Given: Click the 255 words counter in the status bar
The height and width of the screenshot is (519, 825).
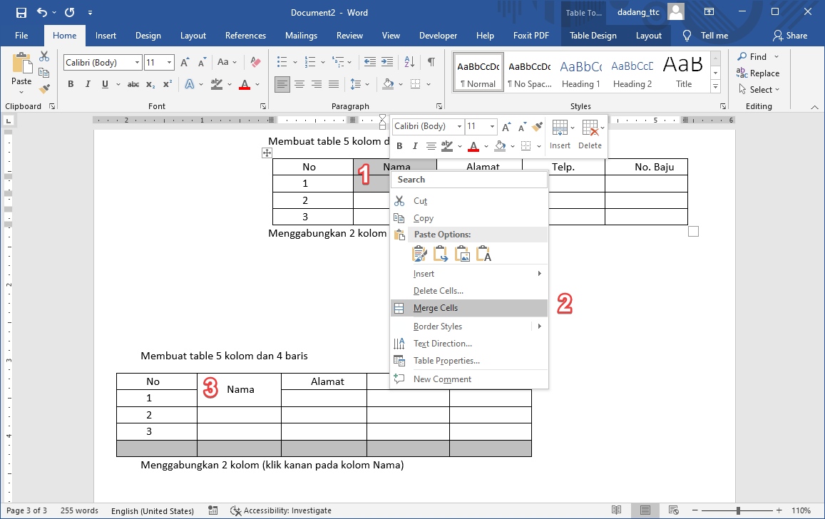Looking at the screenshot, I should [x=79, y=510].
